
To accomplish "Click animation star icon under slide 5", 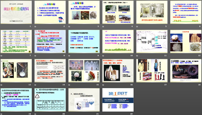I will (137, 27).
